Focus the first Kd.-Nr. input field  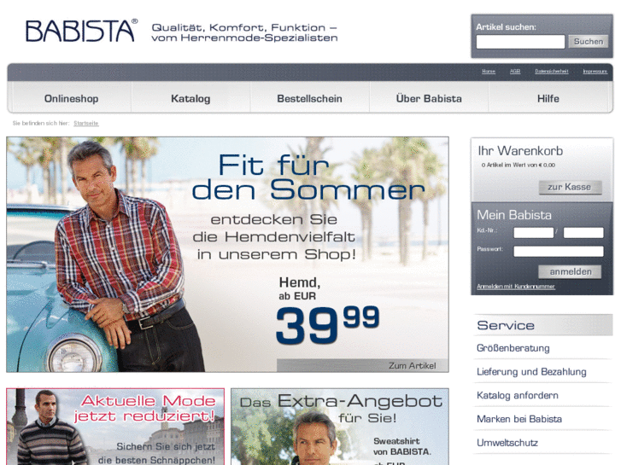534,233
